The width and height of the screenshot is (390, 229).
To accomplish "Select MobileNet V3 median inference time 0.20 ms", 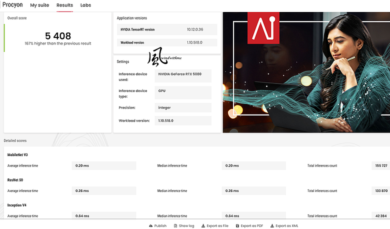I will 254,165.
